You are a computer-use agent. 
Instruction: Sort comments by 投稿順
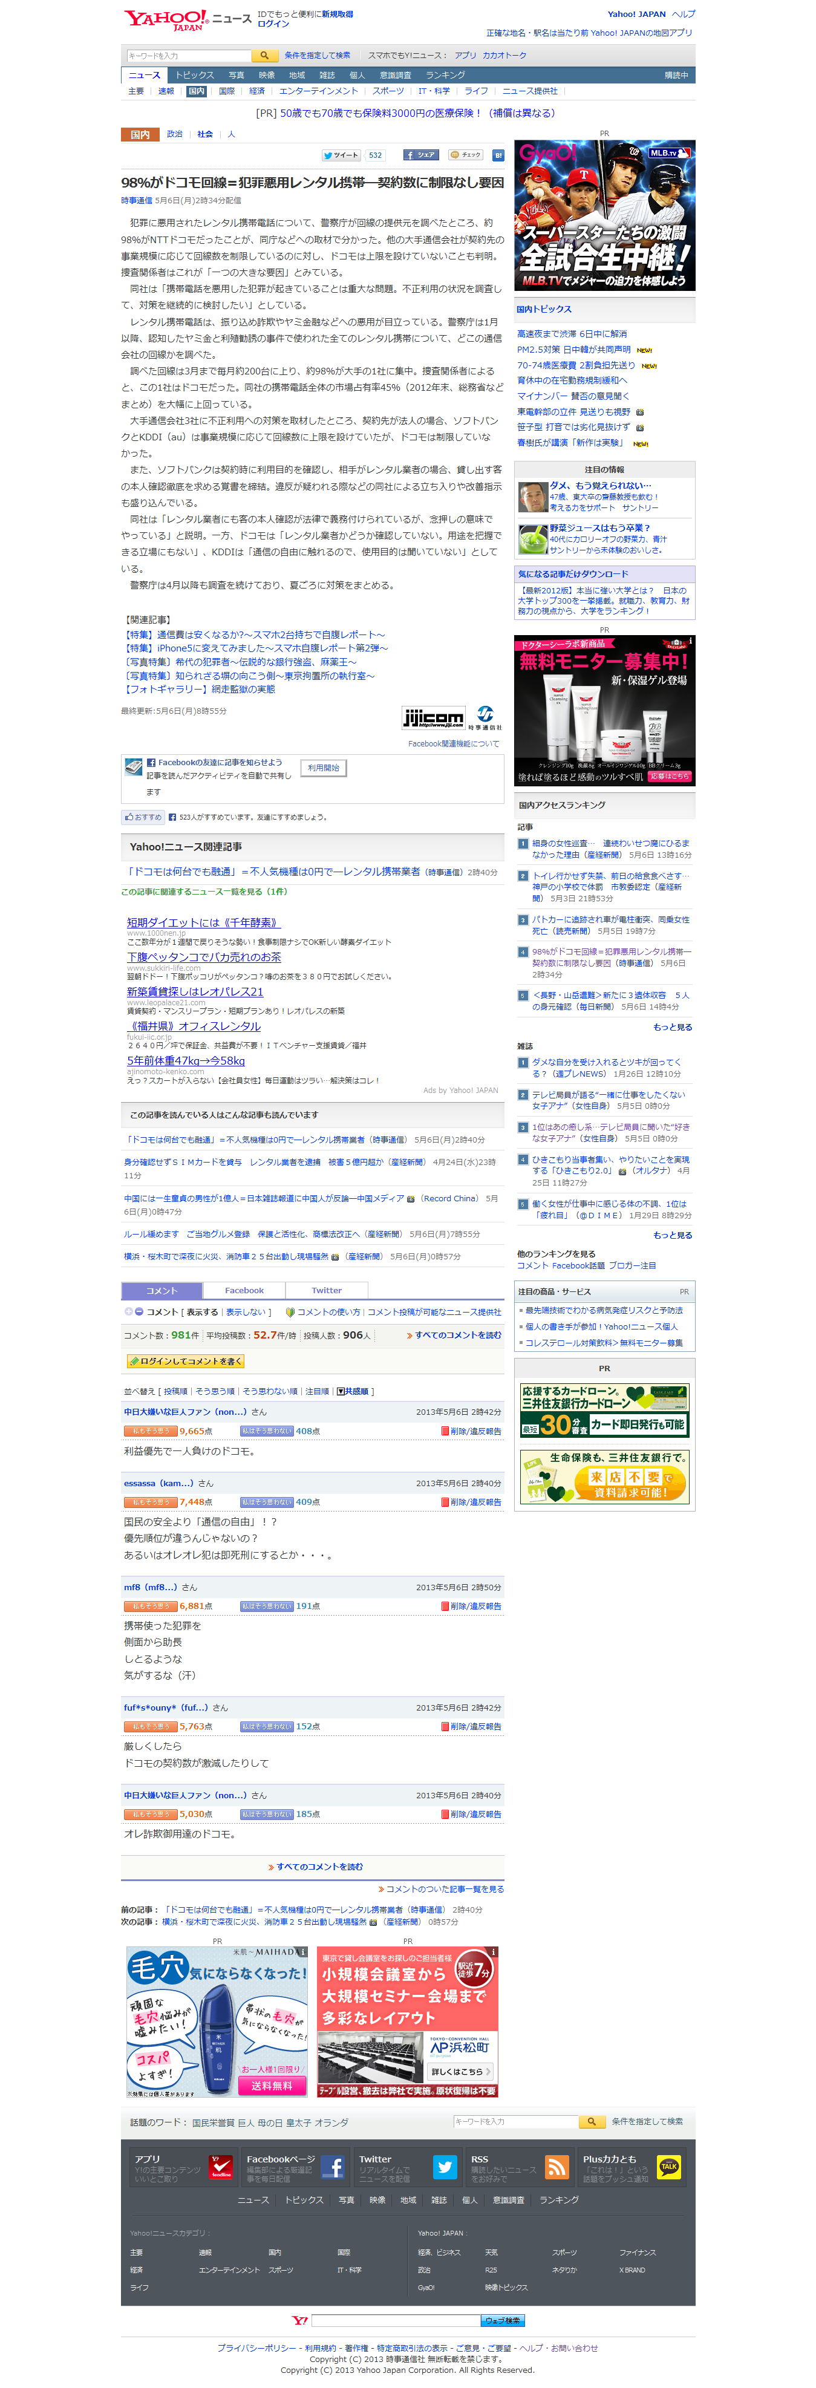point(175,1391)
